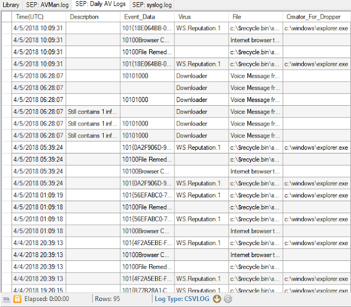
Task: Click the Creator_For_Dropper column header
Action: 316,17
